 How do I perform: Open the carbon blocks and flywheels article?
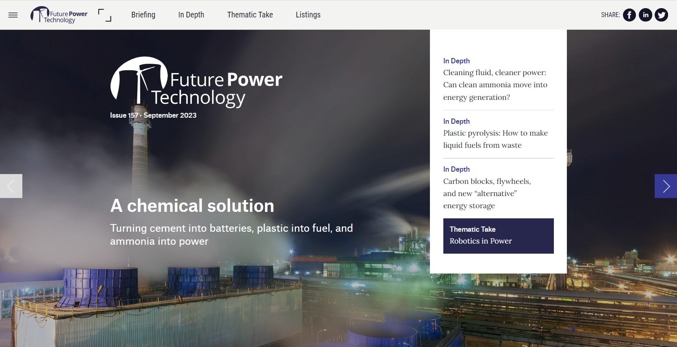coord(487,194)
